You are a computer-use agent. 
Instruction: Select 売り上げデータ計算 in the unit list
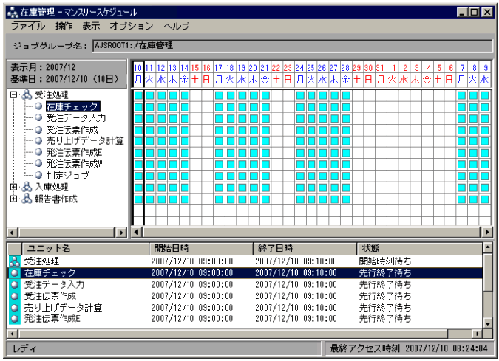[63, 308]
